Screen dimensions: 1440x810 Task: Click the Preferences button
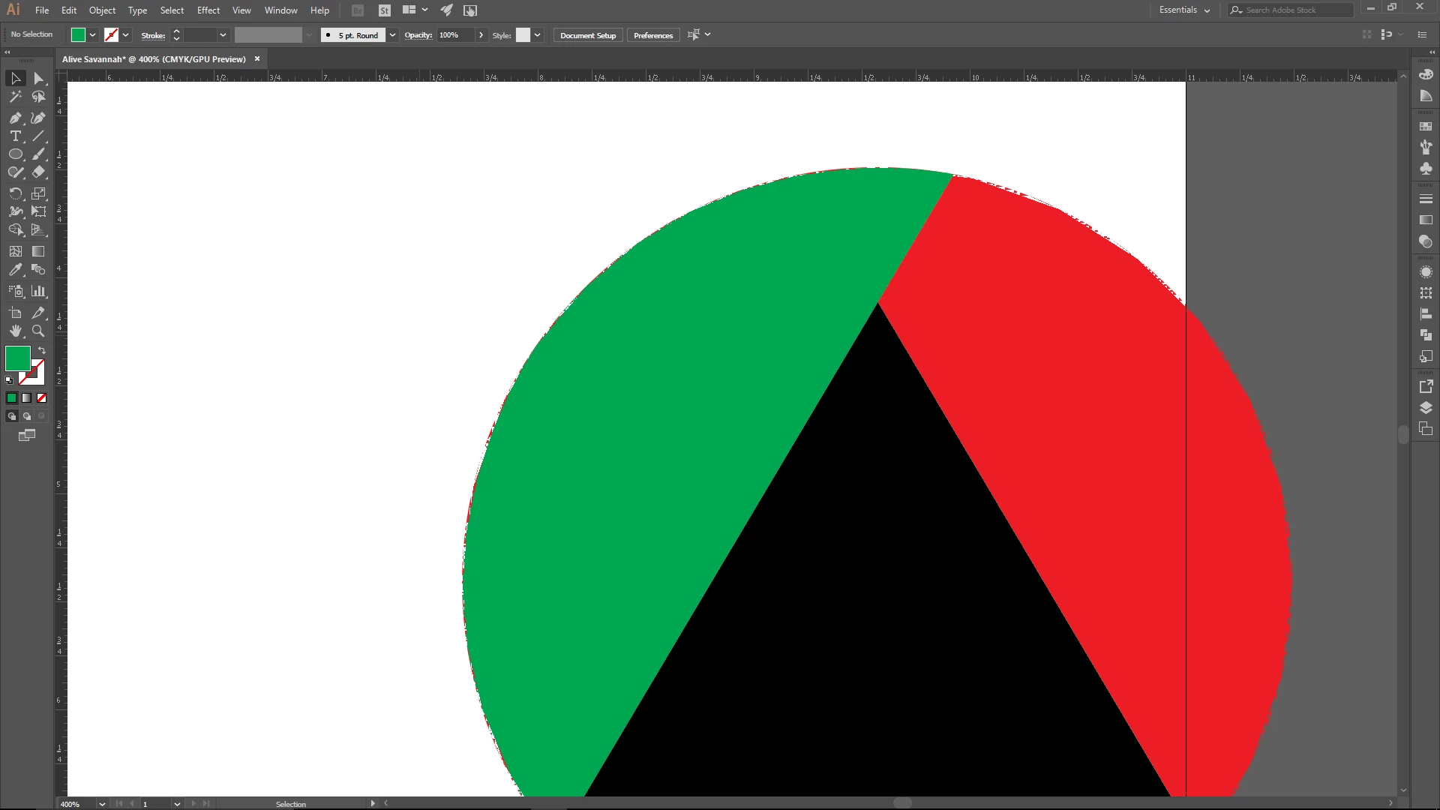pos(652,35)
